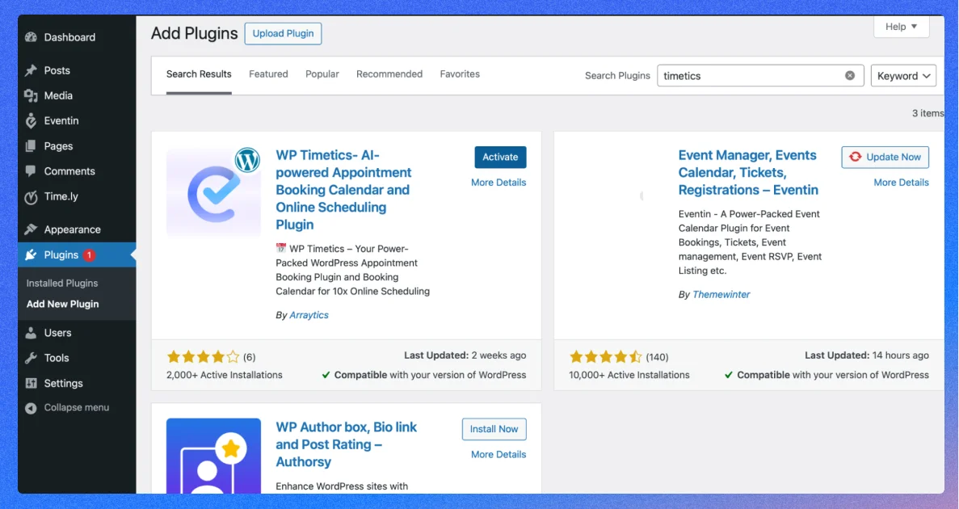Viewport: 959px width, 509px height.
Task: Switch to the Search Results tab
Action: (x=199, y=74)
